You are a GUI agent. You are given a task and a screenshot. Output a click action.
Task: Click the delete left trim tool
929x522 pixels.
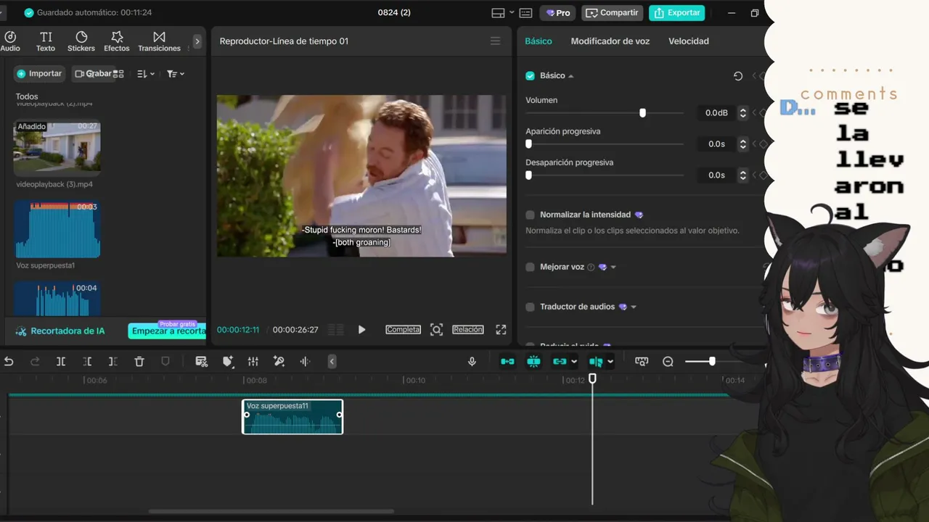coord(87,361)
